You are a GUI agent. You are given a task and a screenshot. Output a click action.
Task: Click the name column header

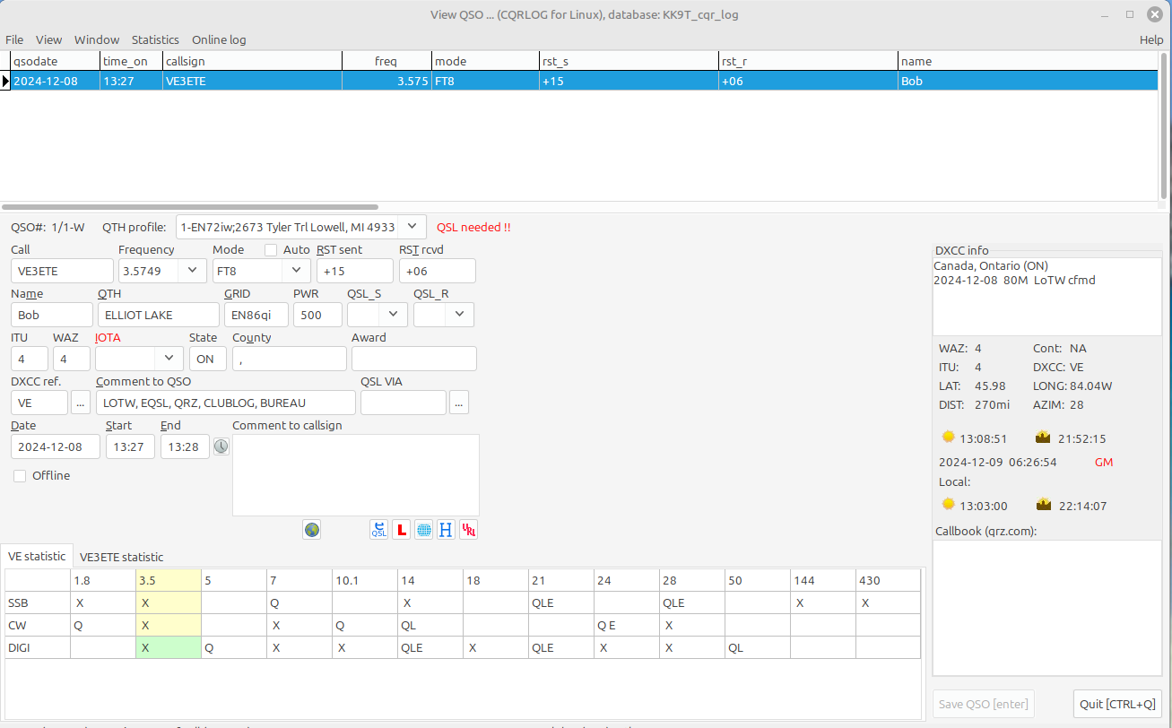click(1028, 61)
